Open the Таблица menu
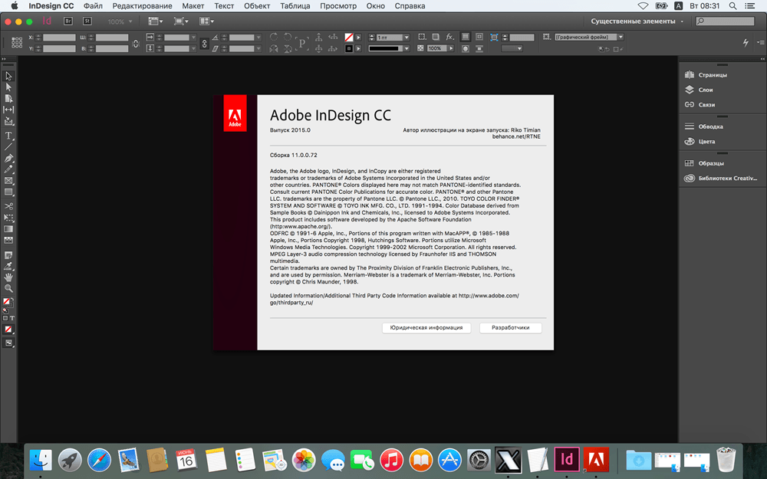Image resolution: width=767 pixels, height=479 pixels. [295, 6]
